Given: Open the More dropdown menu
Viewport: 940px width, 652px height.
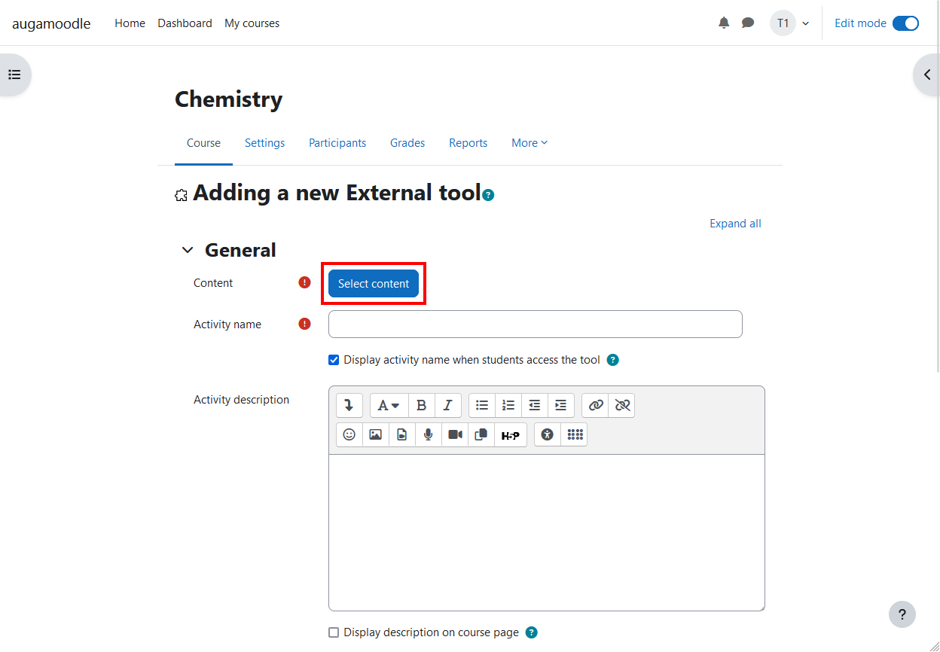Looking at the screenshot, I should click(x=529, y=143).
